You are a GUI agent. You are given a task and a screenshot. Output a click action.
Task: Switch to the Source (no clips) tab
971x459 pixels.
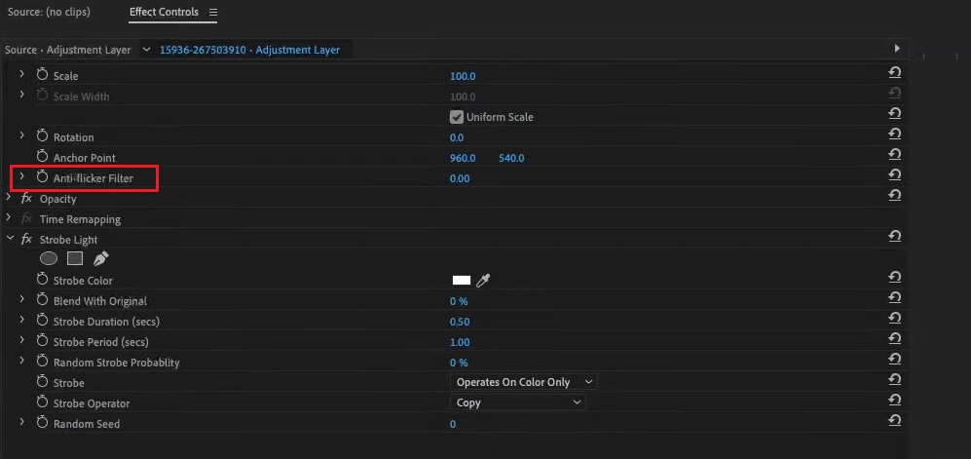[x=49, y=13]
